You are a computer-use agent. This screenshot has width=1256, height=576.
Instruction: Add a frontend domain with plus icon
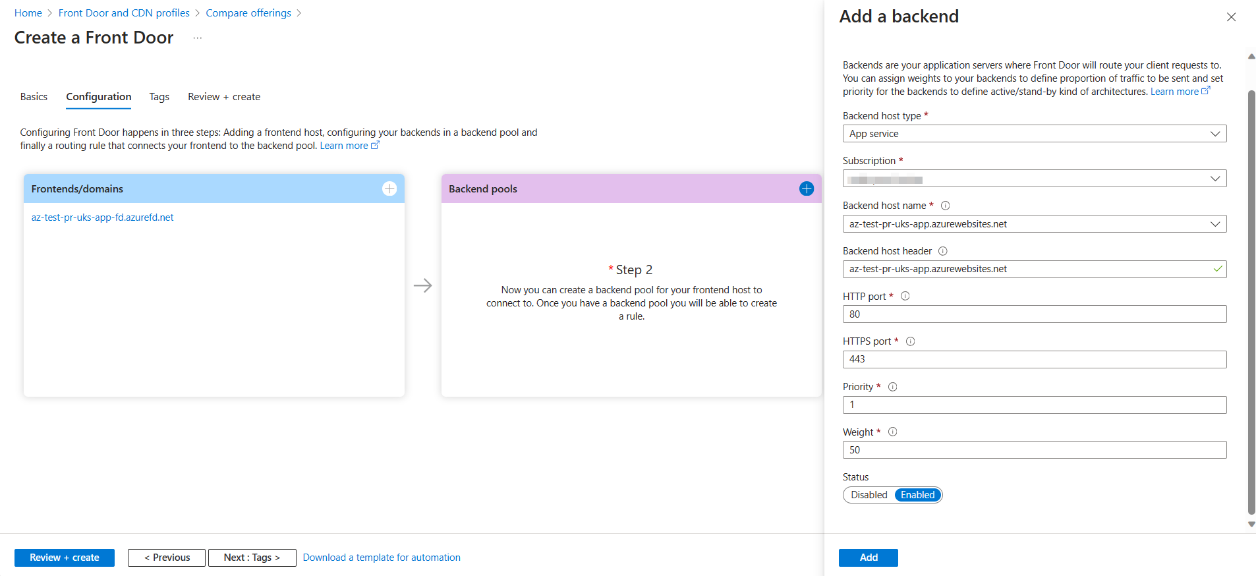pos(389,188)
